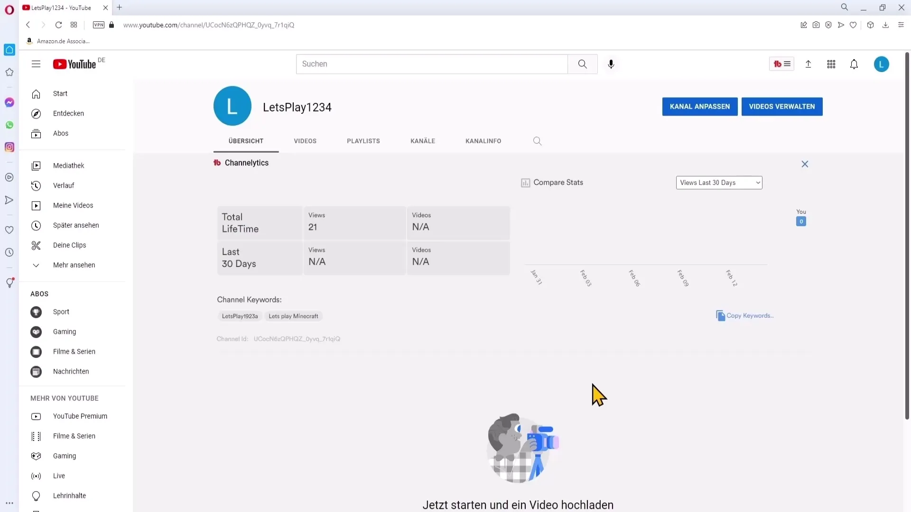Click the YouTube search microphone icon
Screen dimensions: 911x512
point(611,64)
